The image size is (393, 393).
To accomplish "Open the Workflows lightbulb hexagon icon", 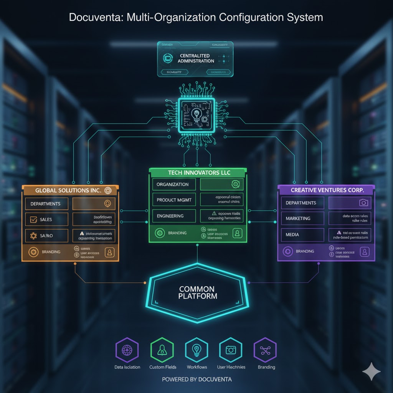I will [196, 350].
